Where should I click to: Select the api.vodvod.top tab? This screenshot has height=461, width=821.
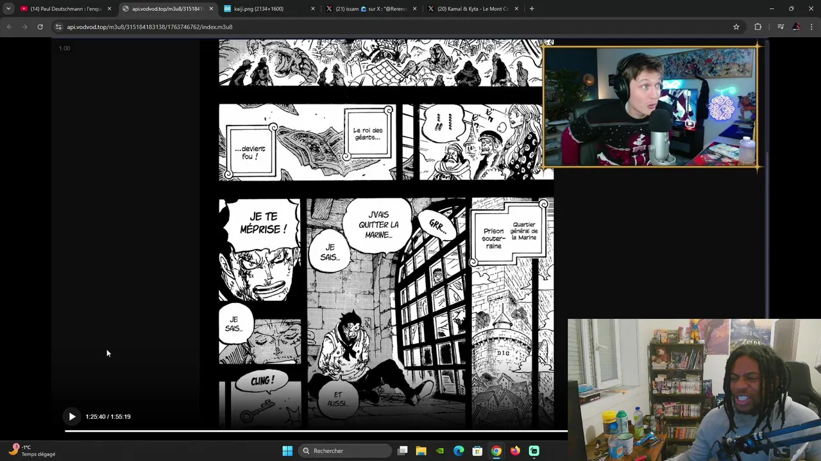coord(167,9)
